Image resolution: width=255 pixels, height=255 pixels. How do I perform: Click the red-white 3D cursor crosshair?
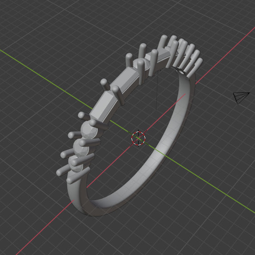coord(138,139)
